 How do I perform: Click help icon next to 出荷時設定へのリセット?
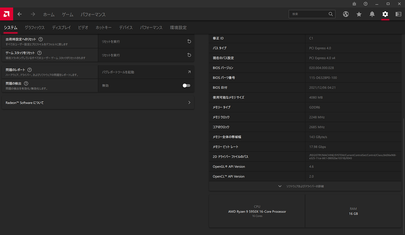[x=40, y=39]
